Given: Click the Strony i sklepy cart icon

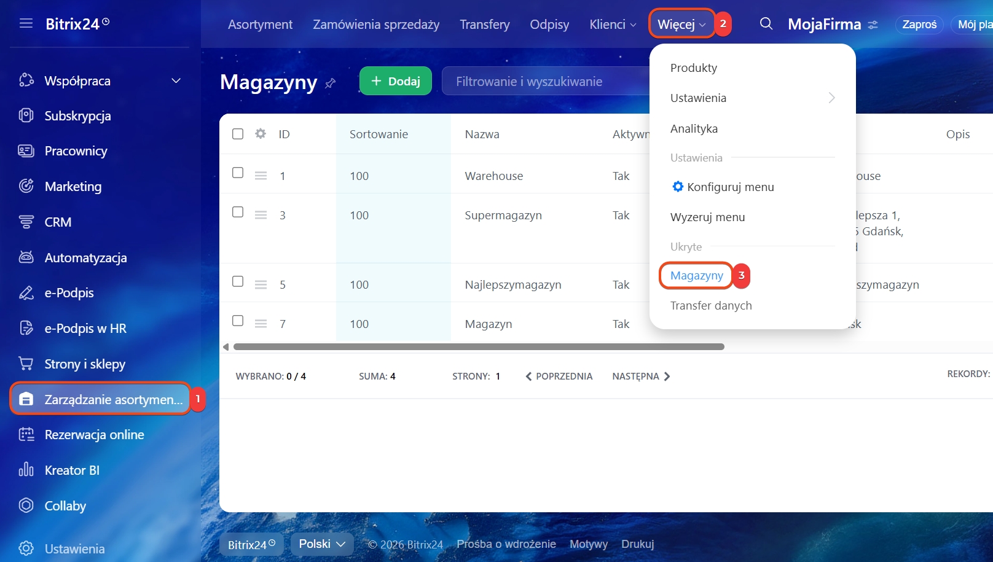Looking at the screenshot, I should [x=26, y=364].
